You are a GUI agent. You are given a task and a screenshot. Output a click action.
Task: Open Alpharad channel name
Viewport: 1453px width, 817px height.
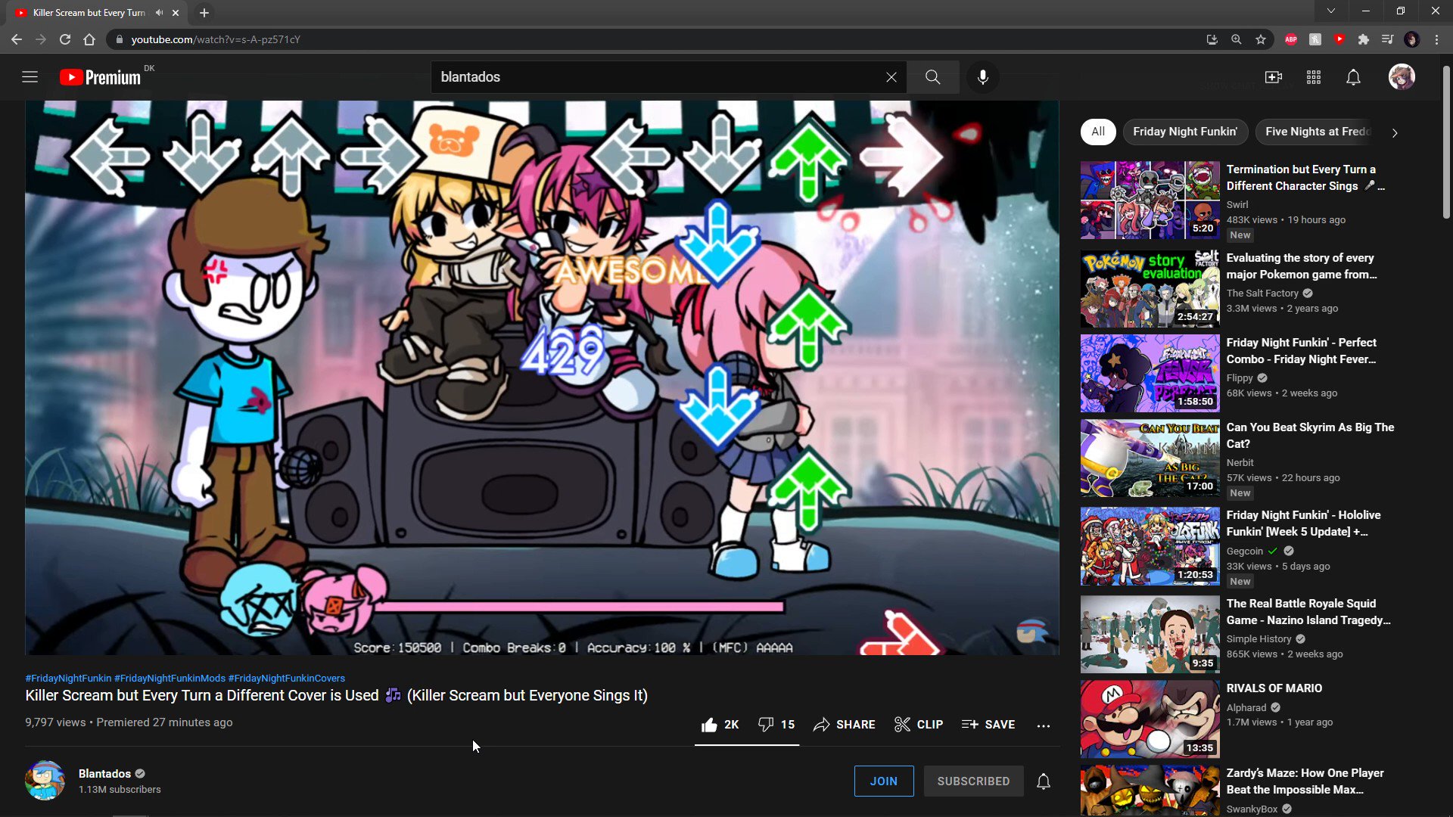1246,708
